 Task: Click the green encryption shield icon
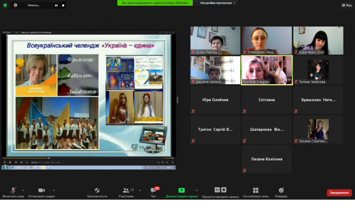[5, 5]
